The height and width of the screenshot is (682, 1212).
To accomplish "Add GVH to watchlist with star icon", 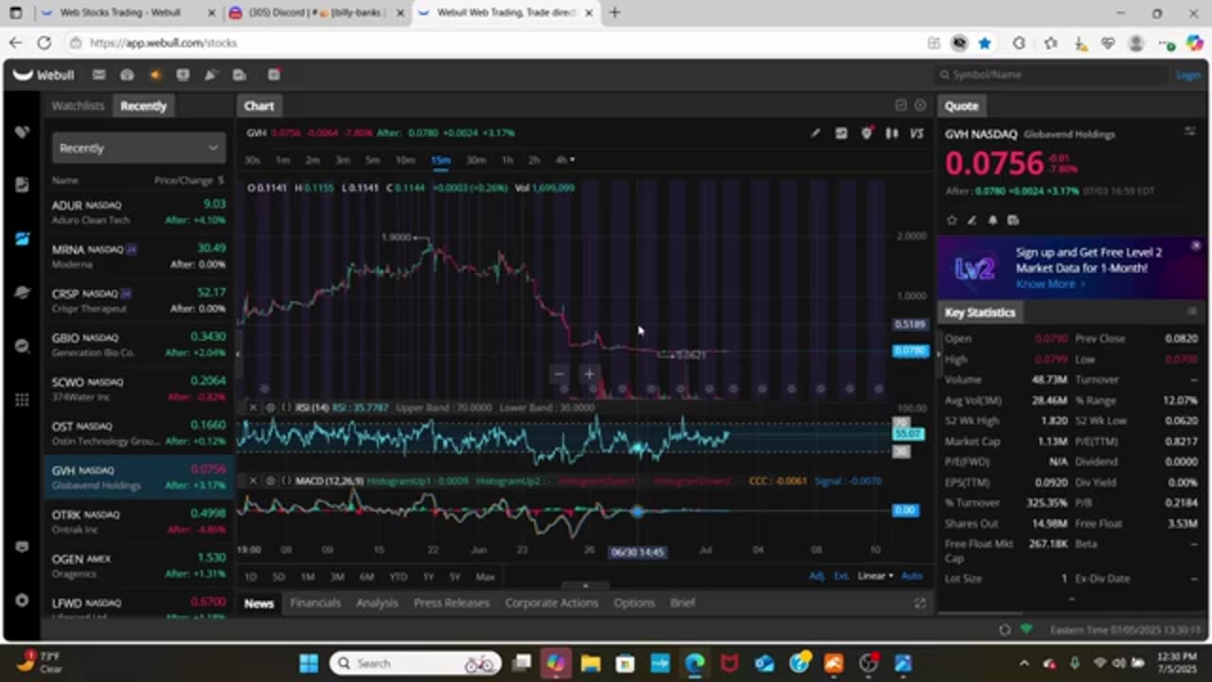I will pyautogui.click(x=952, y=220).
